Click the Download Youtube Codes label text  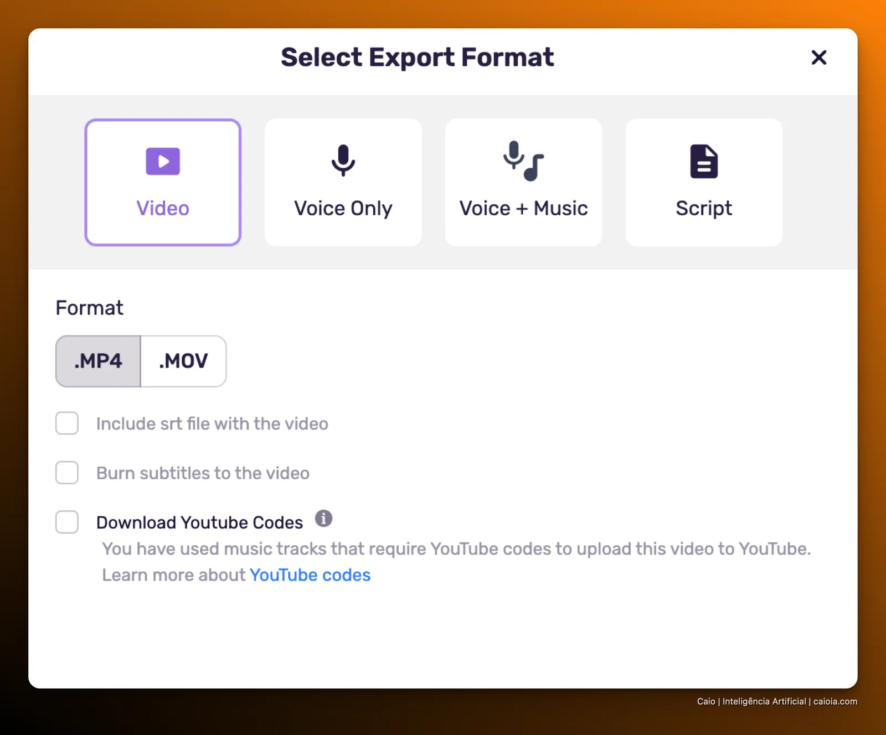click(199, 522)
